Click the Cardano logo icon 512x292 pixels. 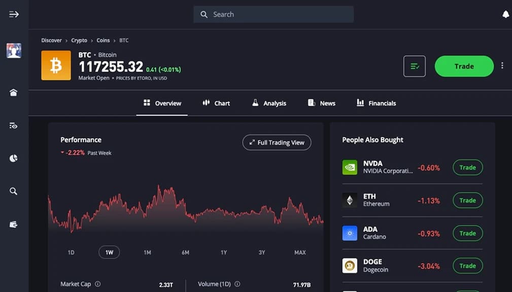(350, 233)
